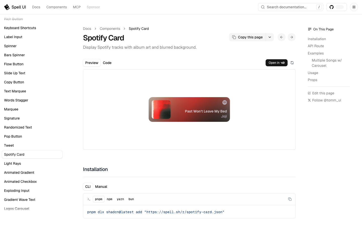362x226 pixels.
Task: Select Light Rays in the sidebar
Action: (12, 163)
